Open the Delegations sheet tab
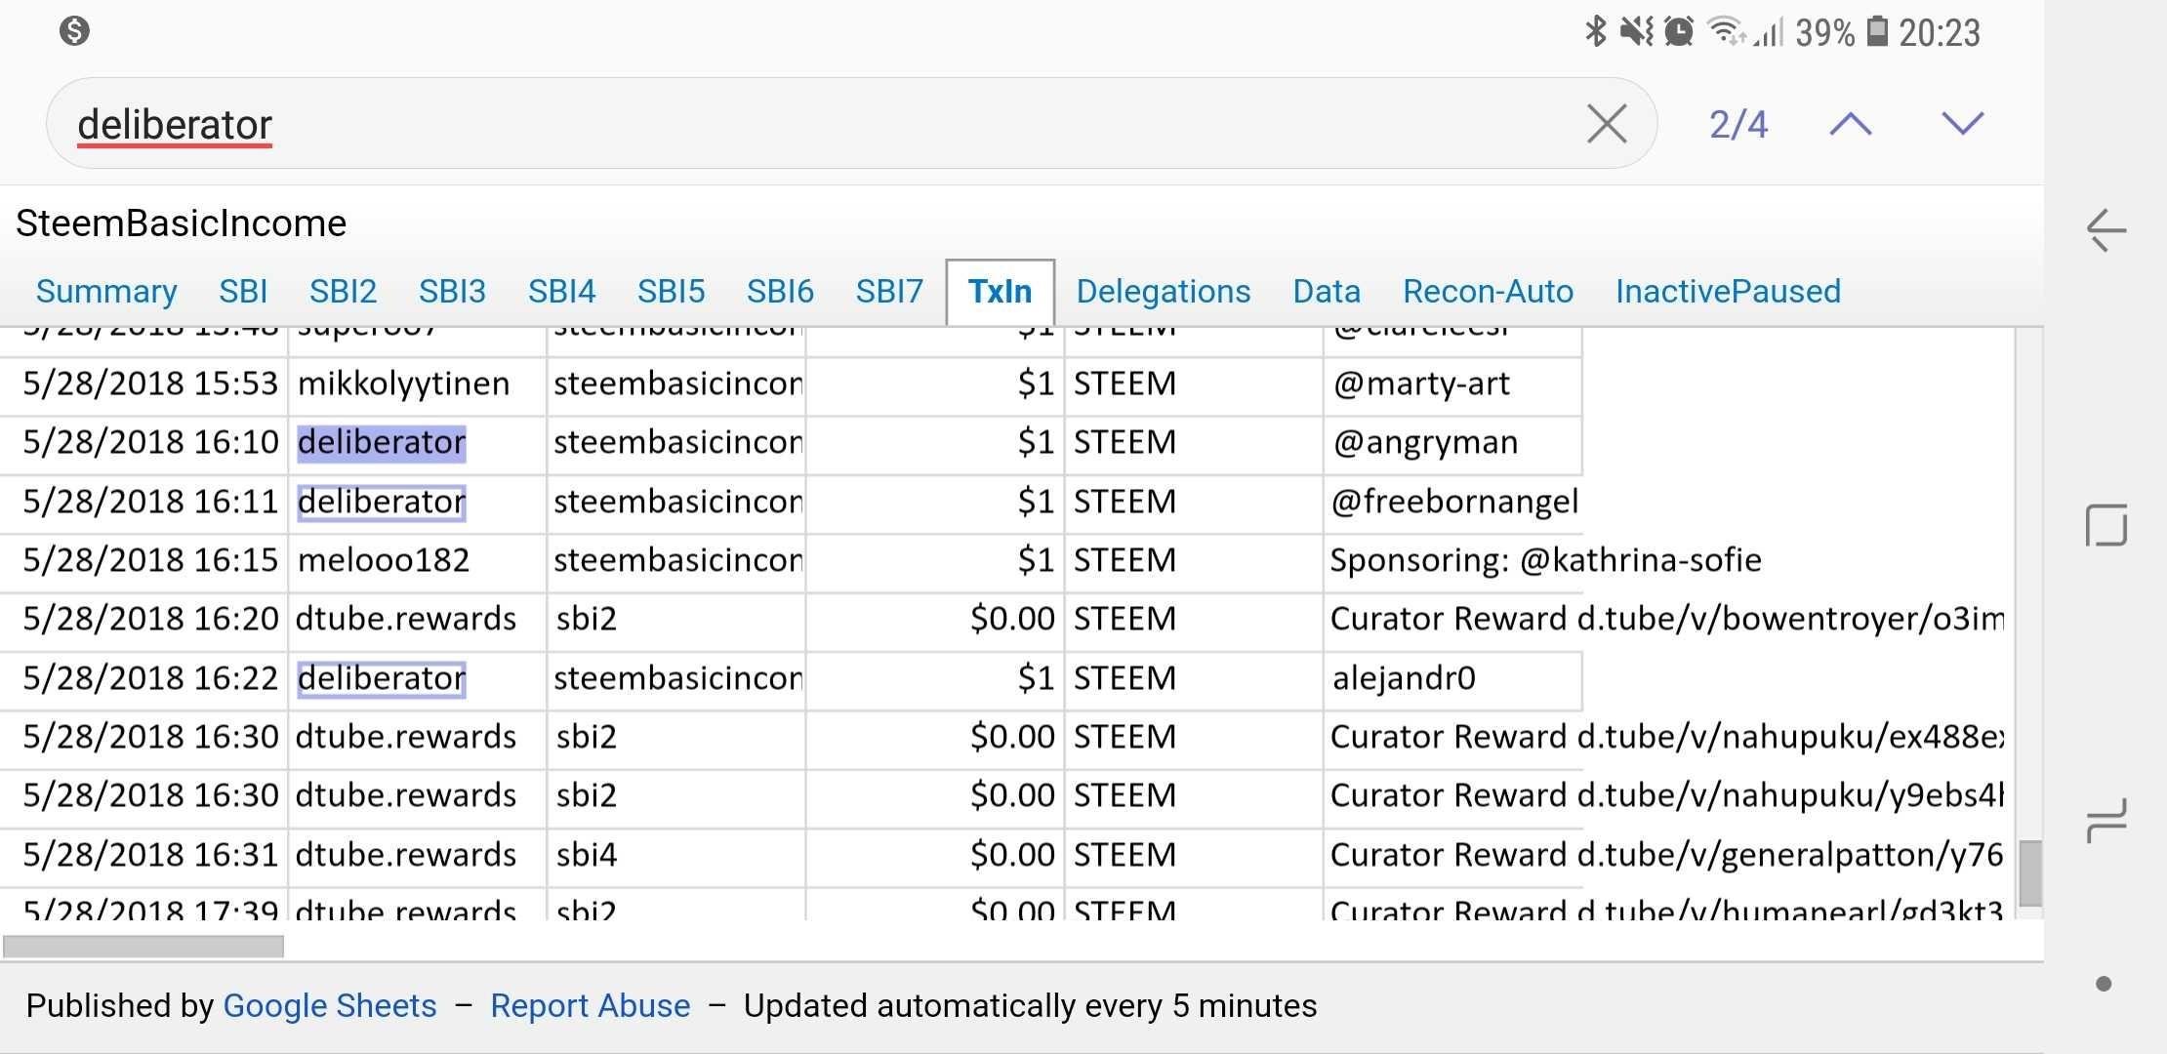2167x1054 pixels. pos(1164,291)
